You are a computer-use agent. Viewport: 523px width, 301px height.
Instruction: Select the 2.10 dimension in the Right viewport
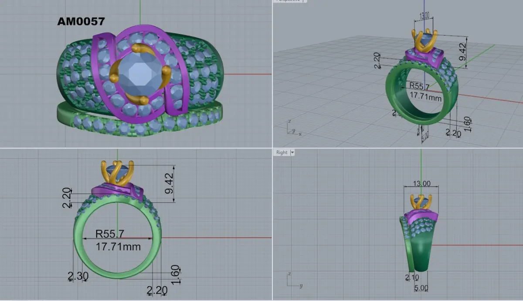412,277
